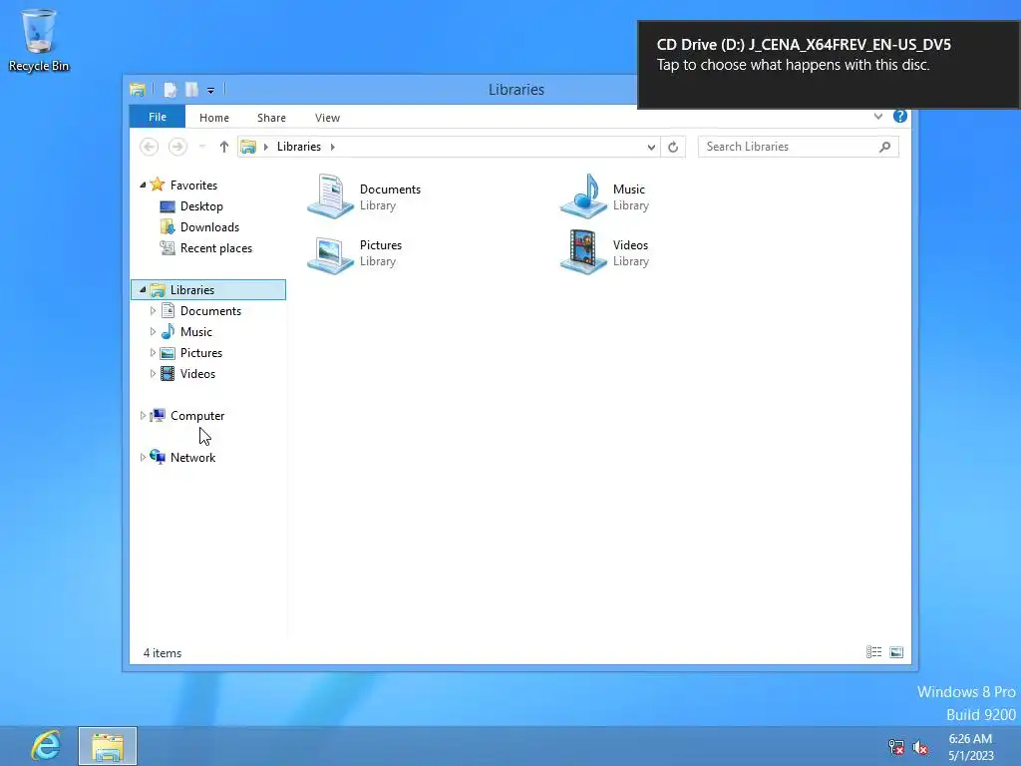
Task: Collapse the Favorites tree group
Action: 143,186
